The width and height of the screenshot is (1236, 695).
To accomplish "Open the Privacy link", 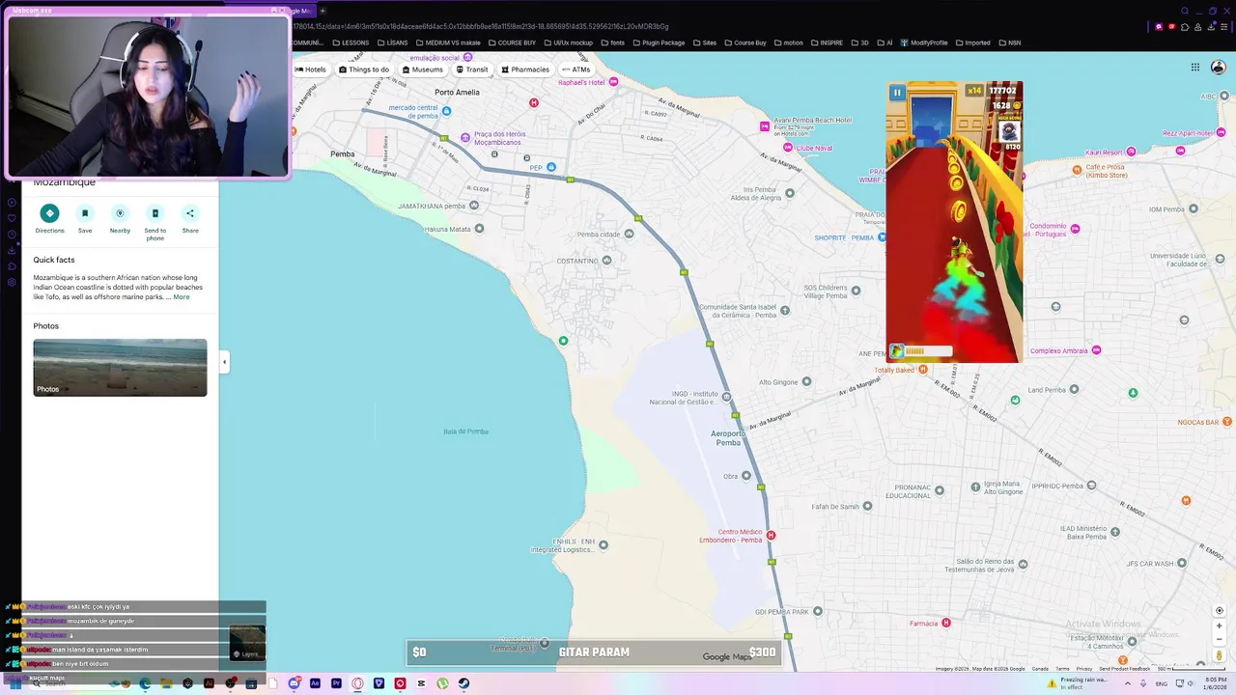I will (1084, 668).
